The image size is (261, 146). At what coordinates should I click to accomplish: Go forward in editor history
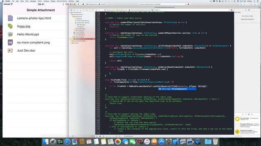coord(103,10)
